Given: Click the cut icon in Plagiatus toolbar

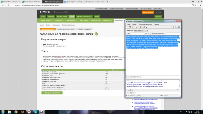Looking at the screenshot, I should pyautogui.click(x=136, y=27).
